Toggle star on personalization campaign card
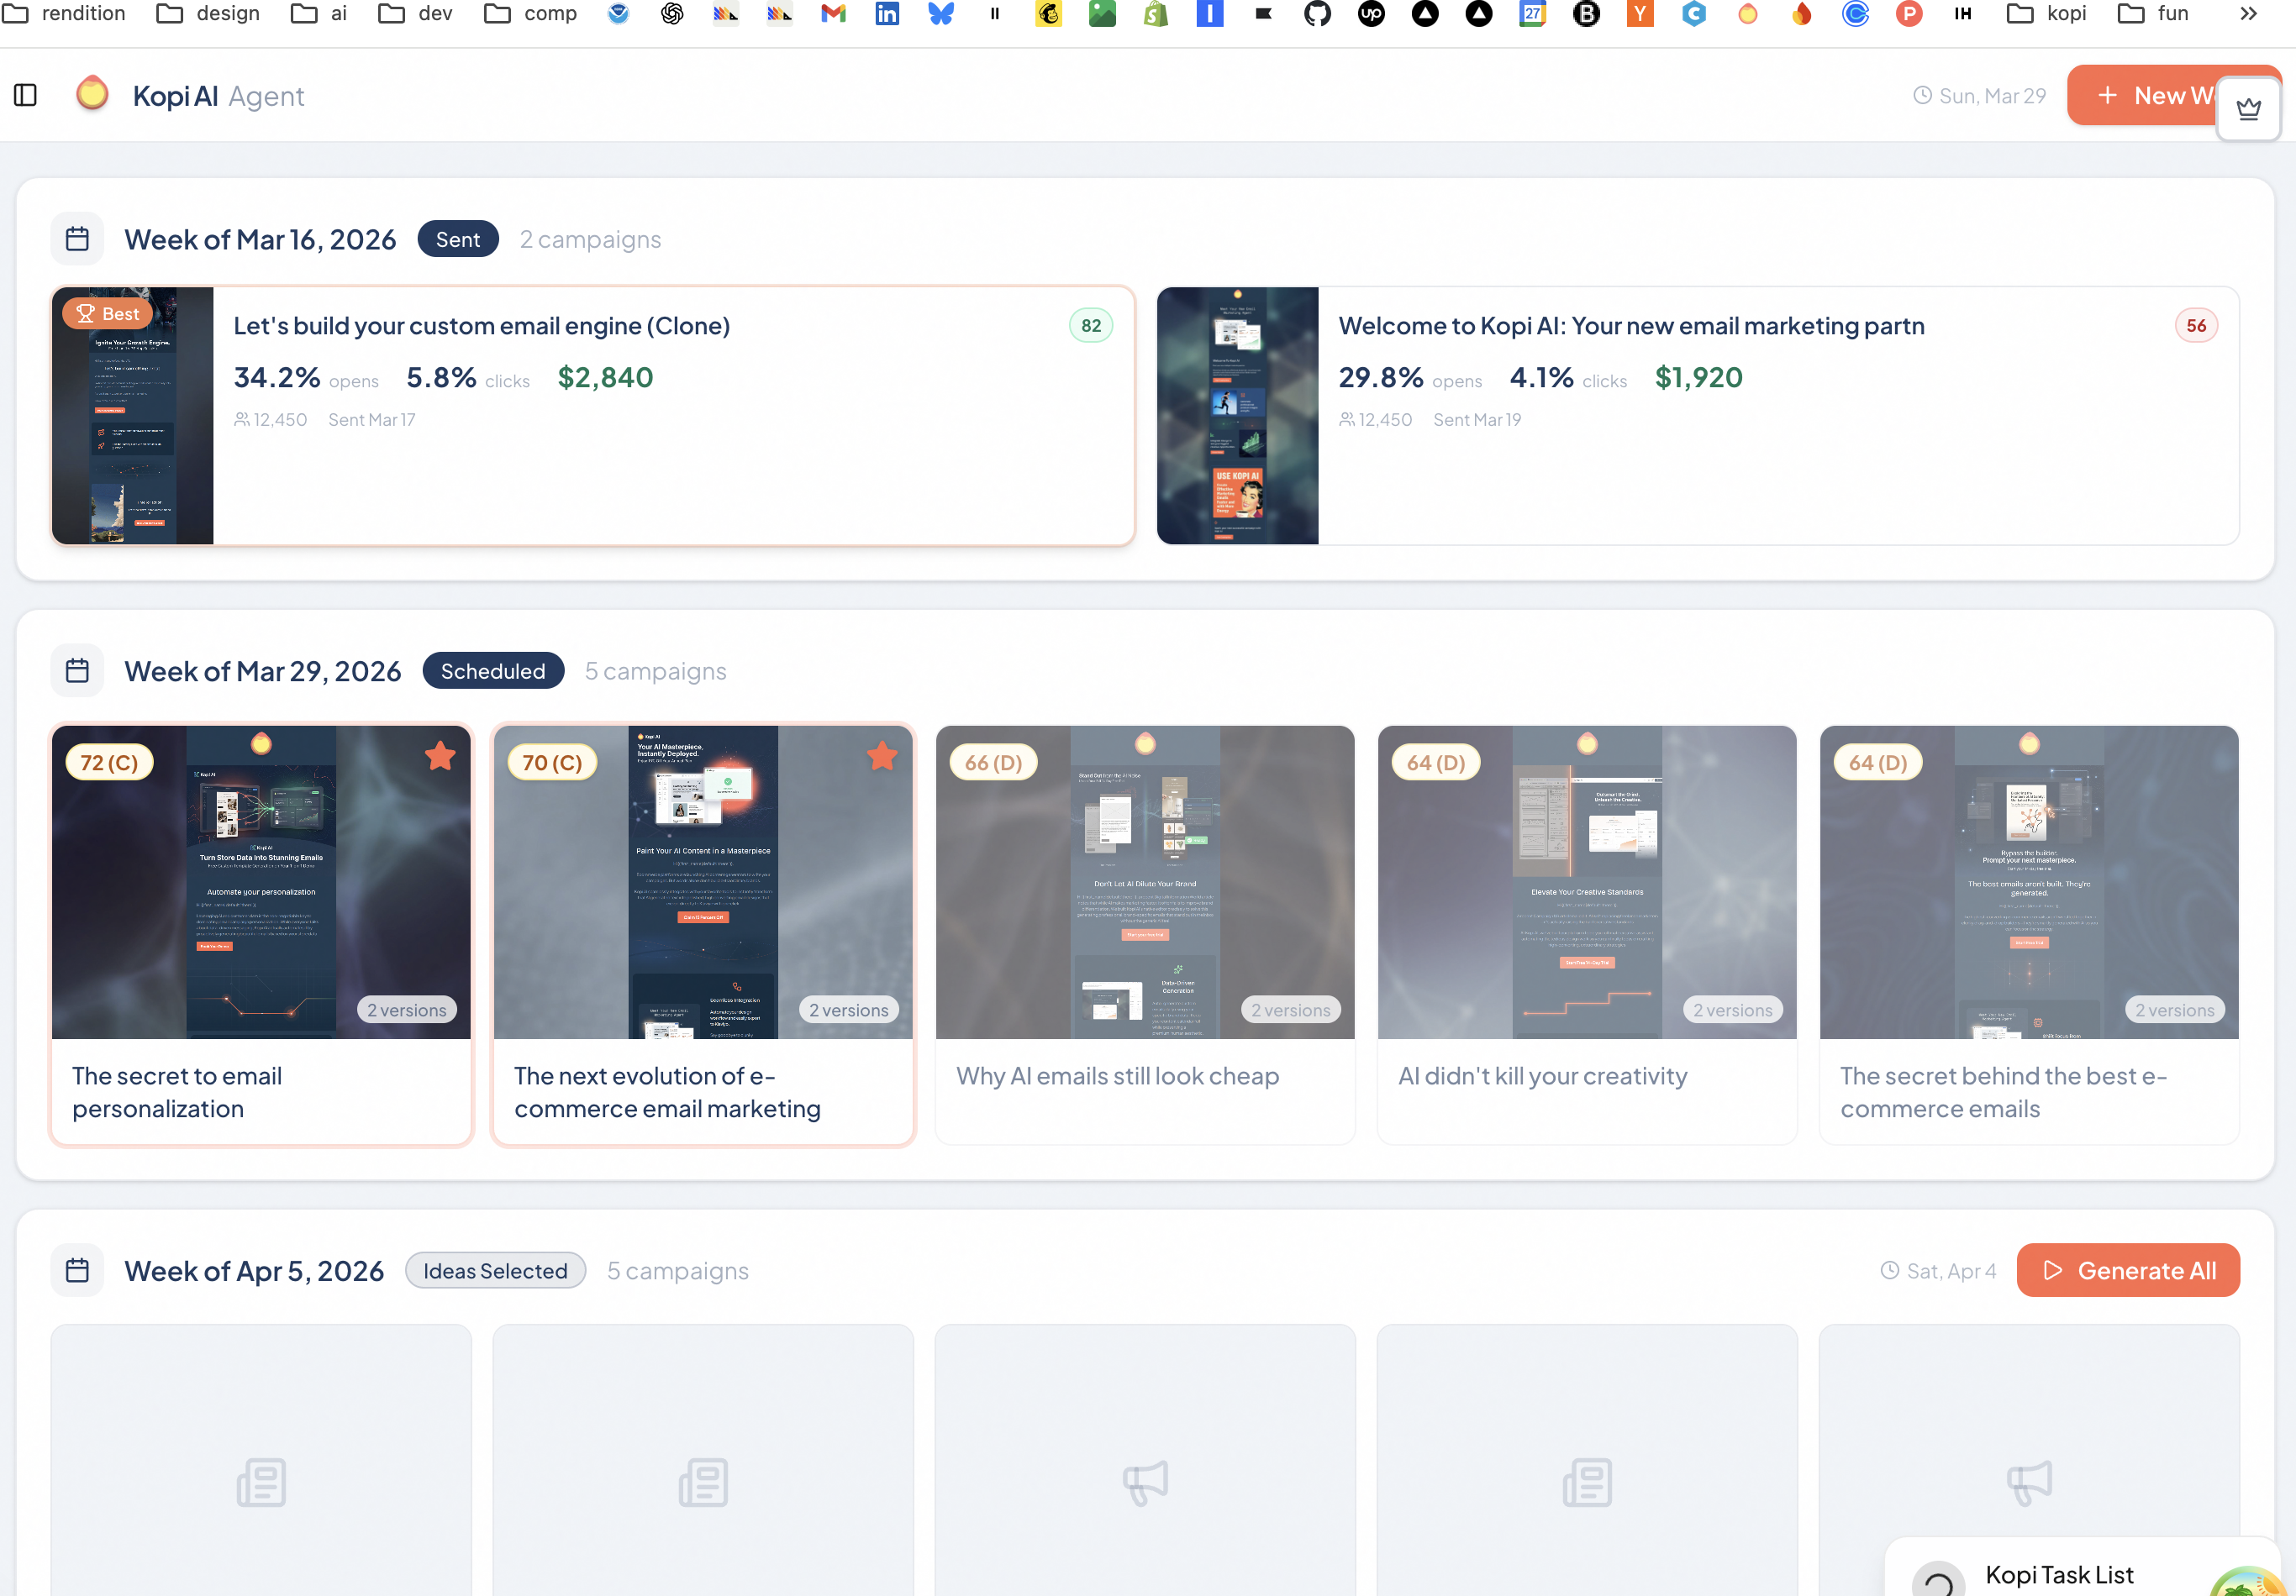This screenshot has height=1596, width=2296. (x=440, y=757)
